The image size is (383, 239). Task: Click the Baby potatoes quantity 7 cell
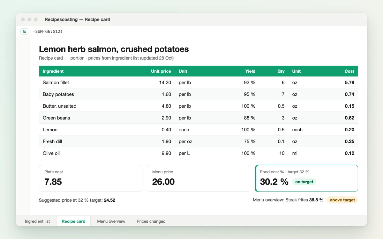coord(283,94)
